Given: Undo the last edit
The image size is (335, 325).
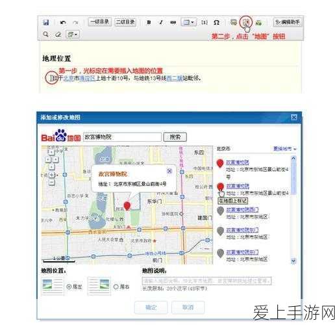Looking at the screenshot, I should tap(63, 22).
